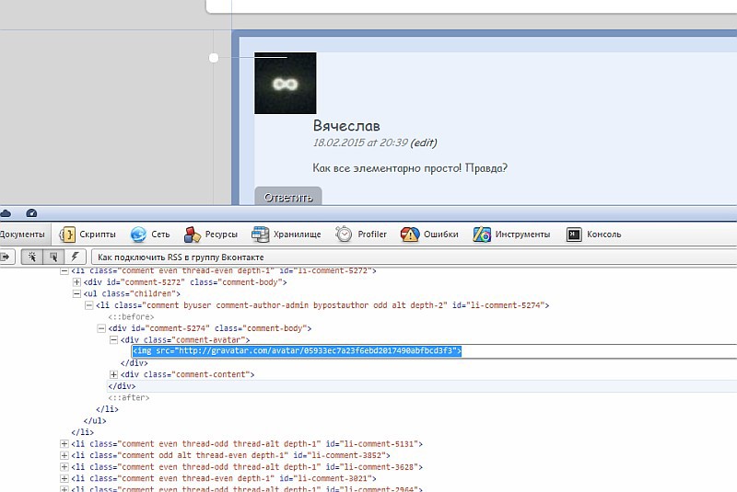Expand the div class="comment-content" node
This screenshot has height=492, width=737.
click(x=113, y=374)
